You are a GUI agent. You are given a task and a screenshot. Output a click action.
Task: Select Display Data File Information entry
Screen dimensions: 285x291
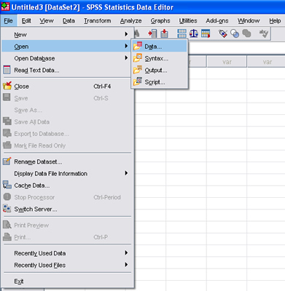coord(67,173)
